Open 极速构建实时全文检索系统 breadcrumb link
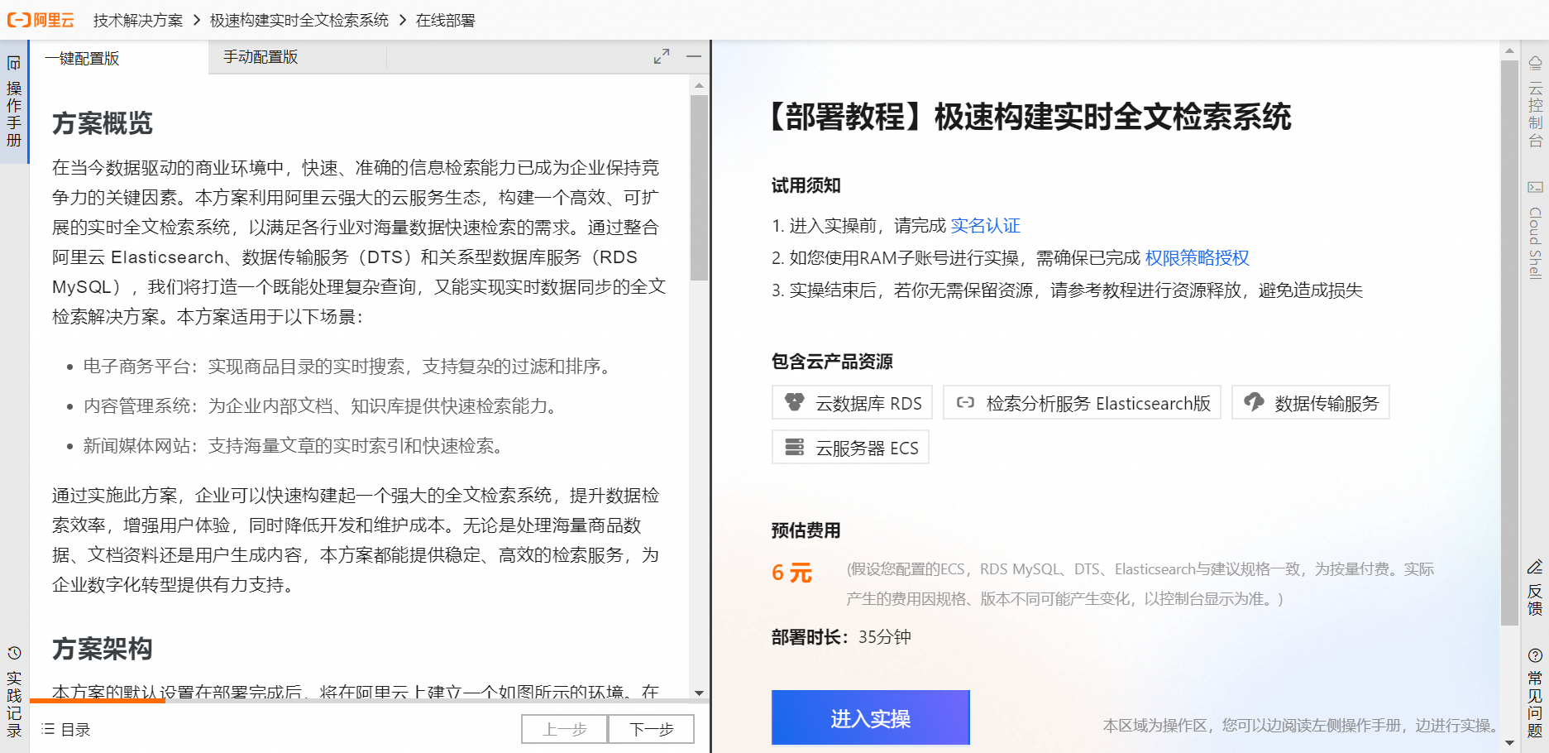Screen dimensions: 1549x753 coord(299,20)
